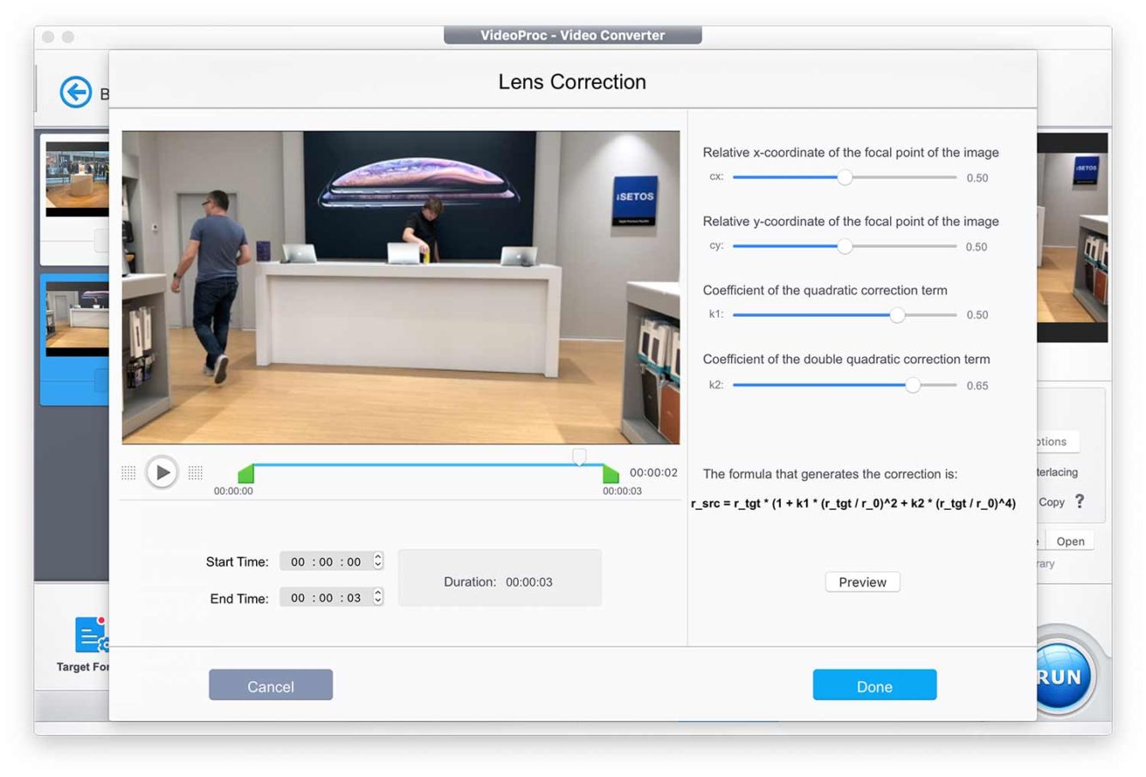The image size is (1146, 777).
Task: Click the playhead handle on the timeline
Action: (x=580, y=457)
